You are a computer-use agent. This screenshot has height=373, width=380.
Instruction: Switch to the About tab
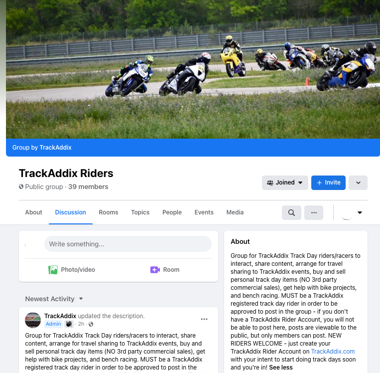click(34, 212)
